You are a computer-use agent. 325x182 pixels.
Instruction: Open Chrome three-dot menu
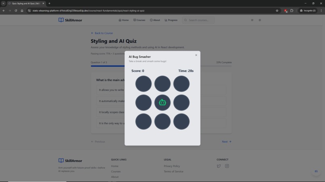(321, 10)
